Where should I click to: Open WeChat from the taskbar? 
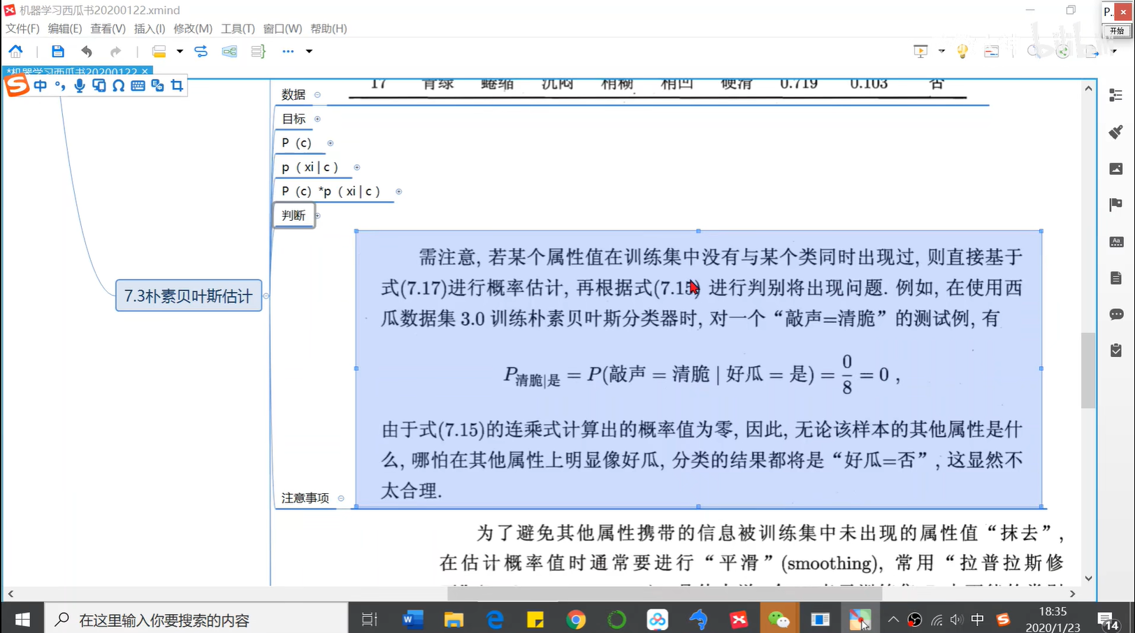click(779, 620)
